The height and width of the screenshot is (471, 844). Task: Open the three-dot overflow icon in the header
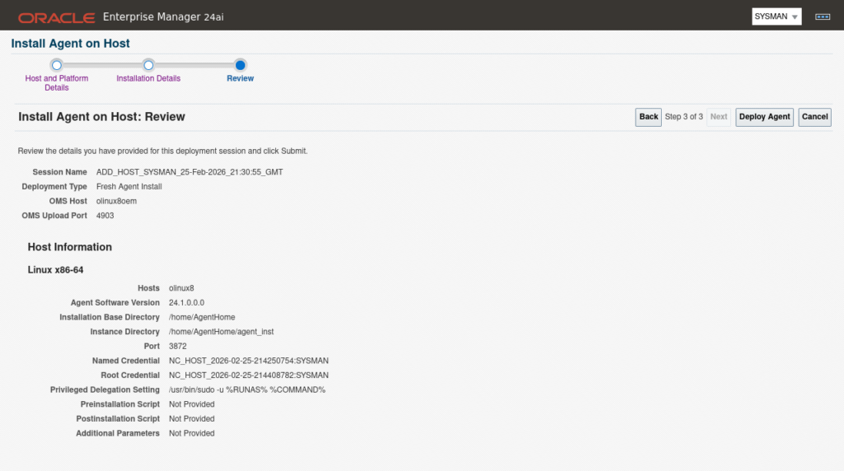821,16
